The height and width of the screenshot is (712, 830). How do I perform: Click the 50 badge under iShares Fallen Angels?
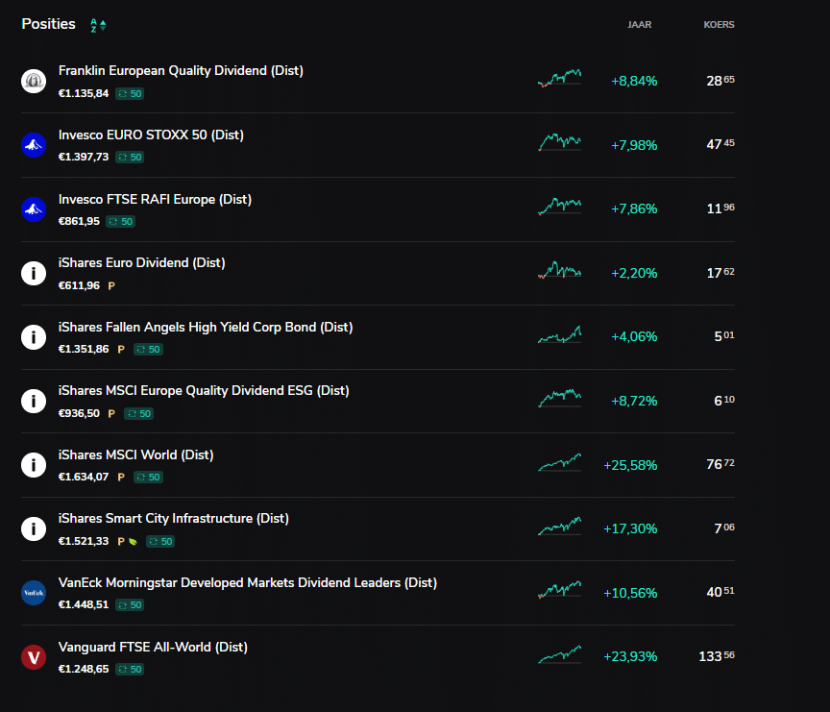pos(148,350)
